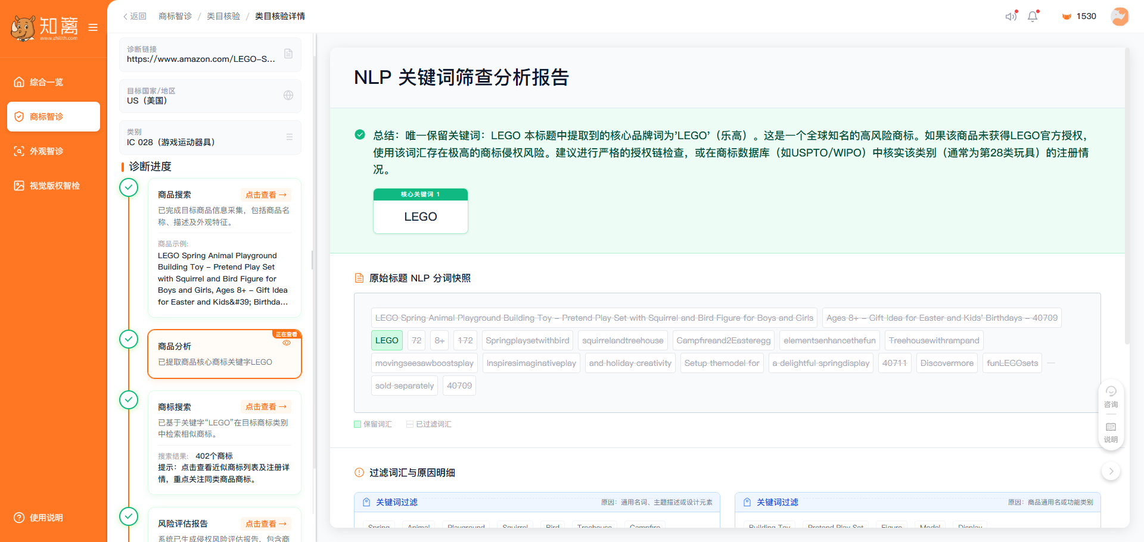This screenshot has width=1144, height=542.
Task: Click the report panel vertical scrollbar
Action: [x=1127, y=196]
